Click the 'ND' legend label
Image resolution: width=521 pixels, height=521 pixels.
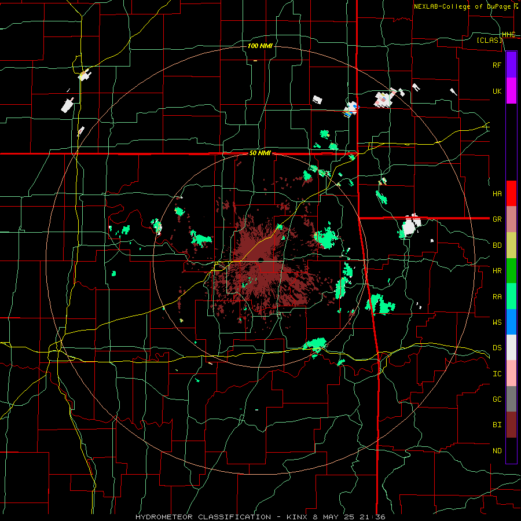point(497,451)
